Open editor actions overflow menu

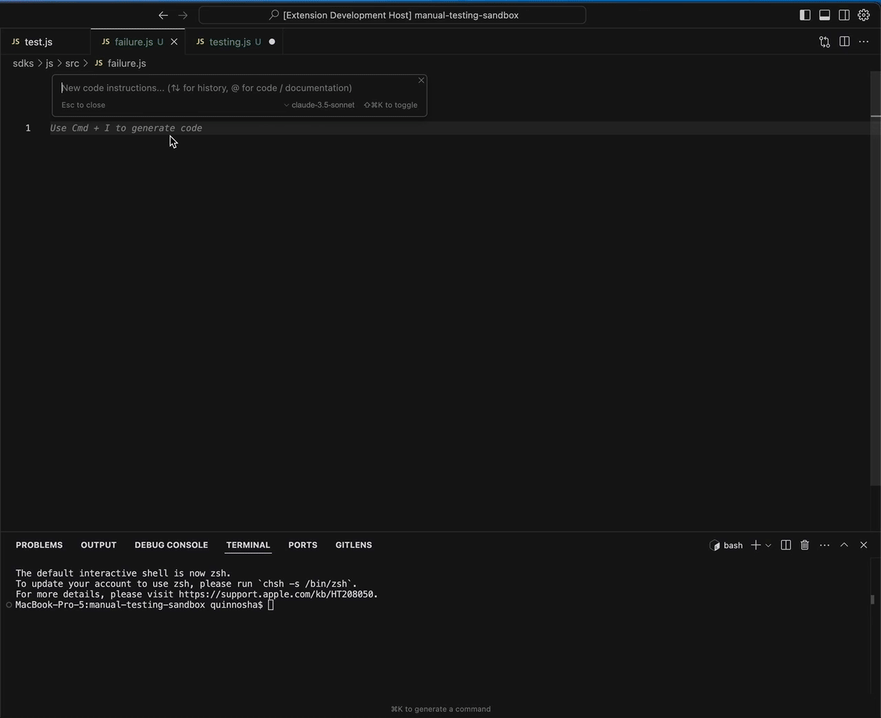point(864,42)
